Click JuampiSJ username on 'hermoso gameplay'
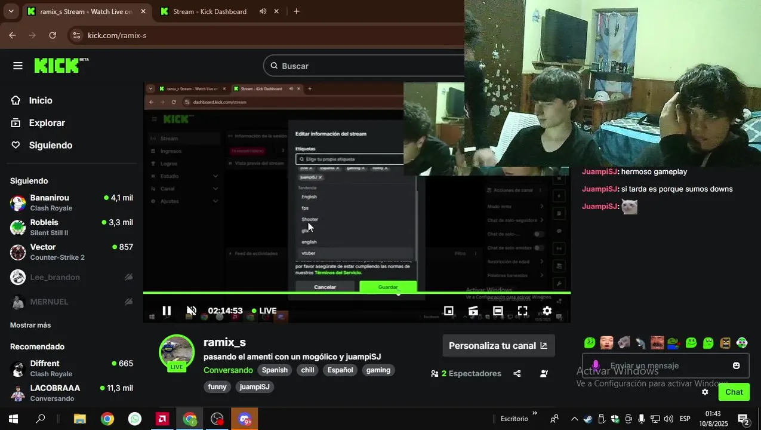This screenshot has width=761, height=430. click(600, 172)
